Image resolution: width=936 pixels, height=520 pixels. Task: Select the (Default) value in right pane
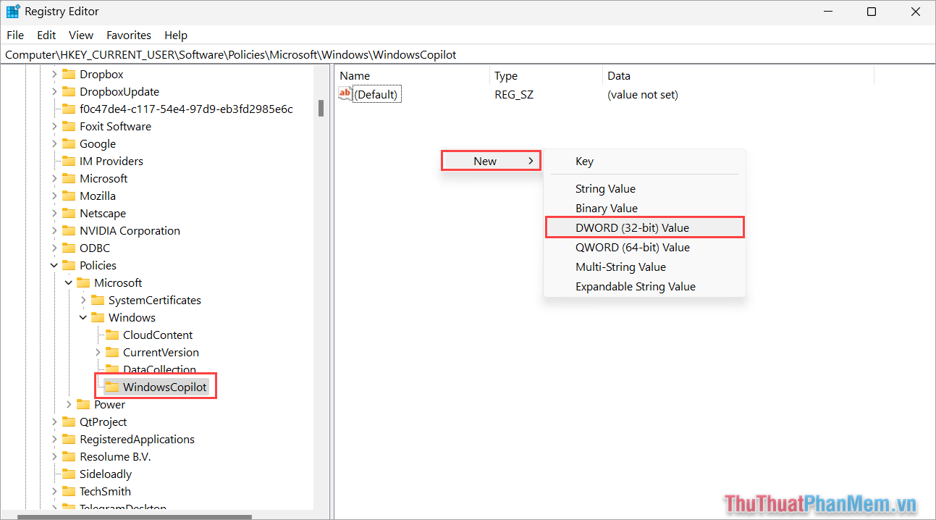click(376, 93)
